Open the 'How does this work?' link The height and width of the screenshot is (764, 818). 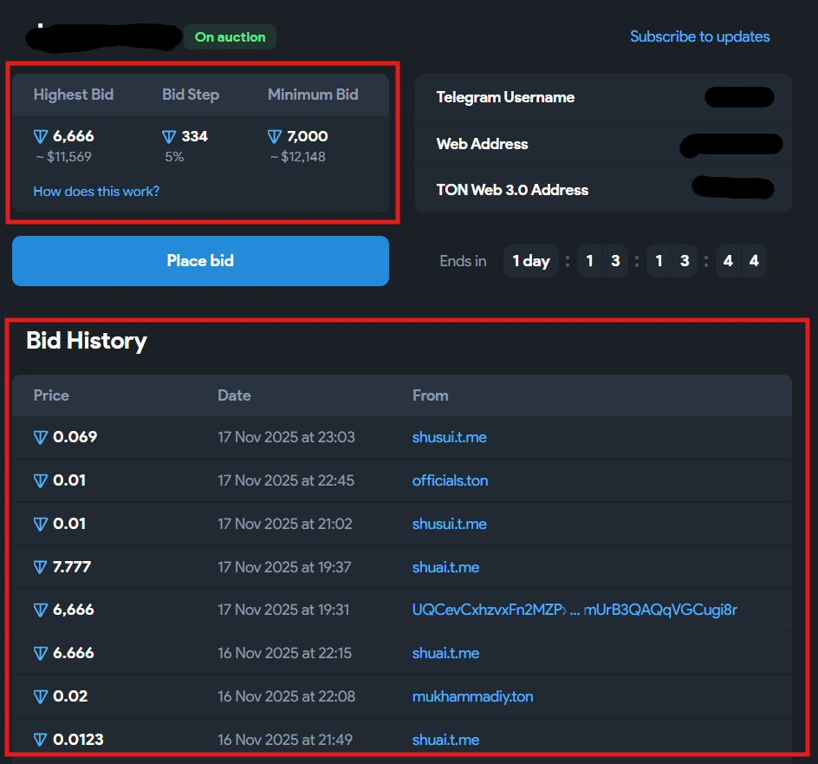pyautogui.click(x=96, y=191)
